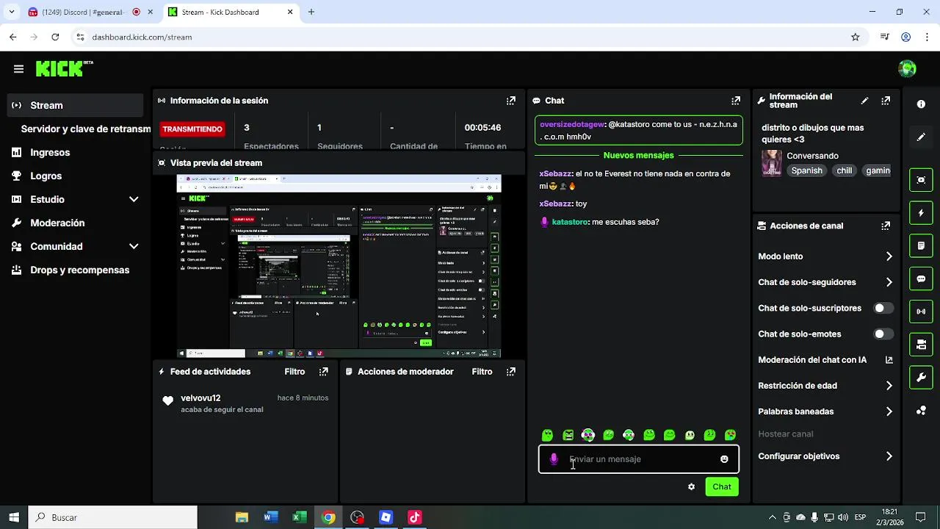This screenshot has height=529, width=940.
Task: Open Filtro in Acciones de moderador
Action: tap(482, 372)
